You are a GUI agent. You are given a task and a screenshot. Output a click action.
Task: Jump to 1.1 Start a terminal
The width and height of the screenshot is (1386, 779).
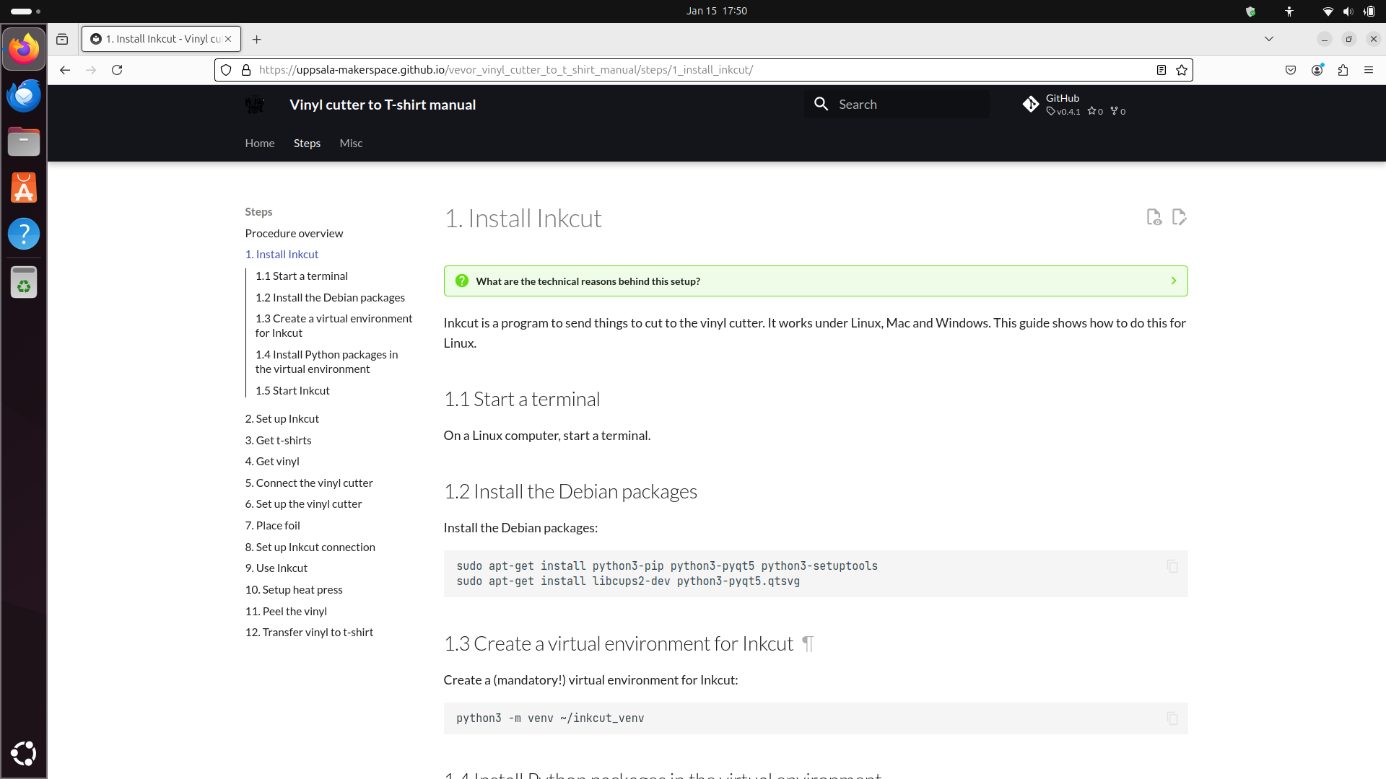(301, 276)
